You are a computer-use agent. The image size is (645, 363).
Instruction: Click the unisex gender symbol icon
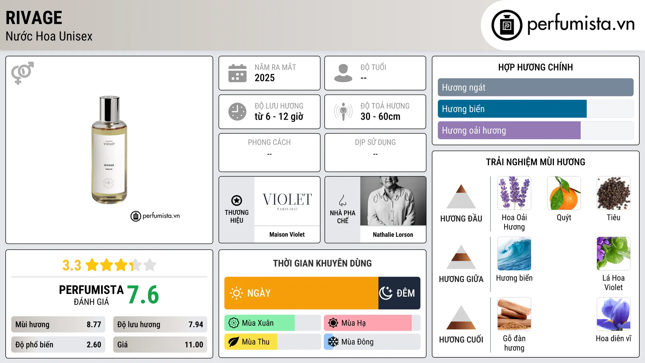point(22,73)
